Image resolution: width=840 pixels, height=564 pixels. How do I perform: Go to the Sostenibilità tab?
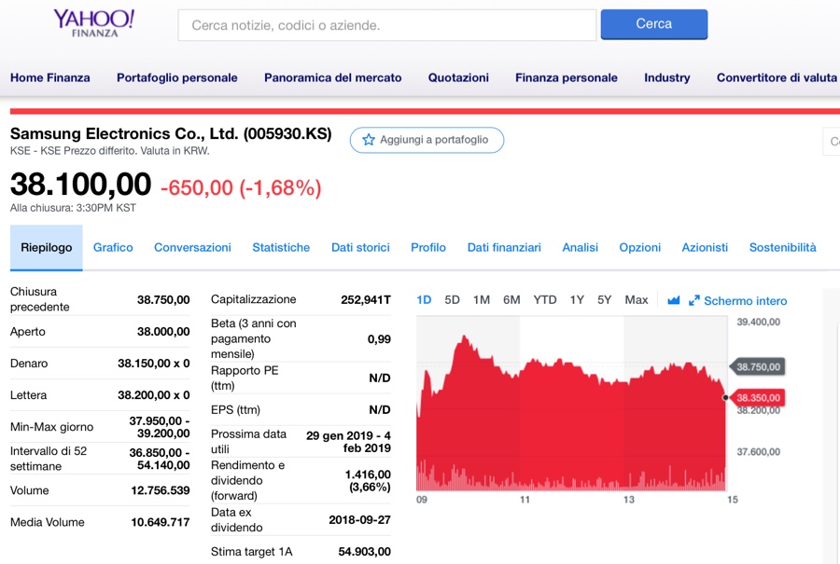(782, 248)
